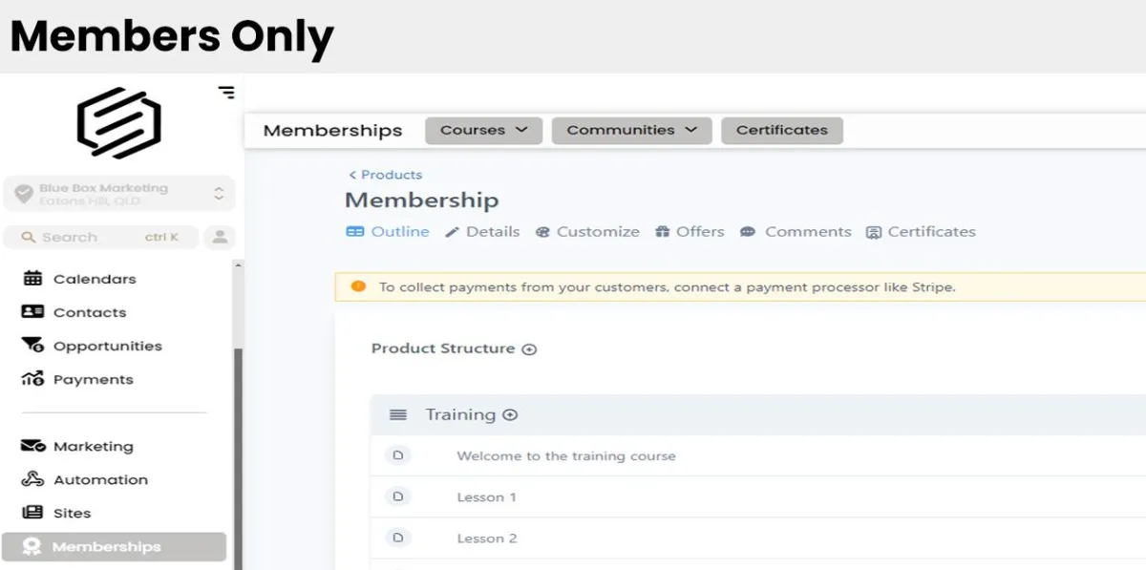Add a new item to Product Structure
Viewport: 1146px width, 570px height.
[x=529, y=349]
